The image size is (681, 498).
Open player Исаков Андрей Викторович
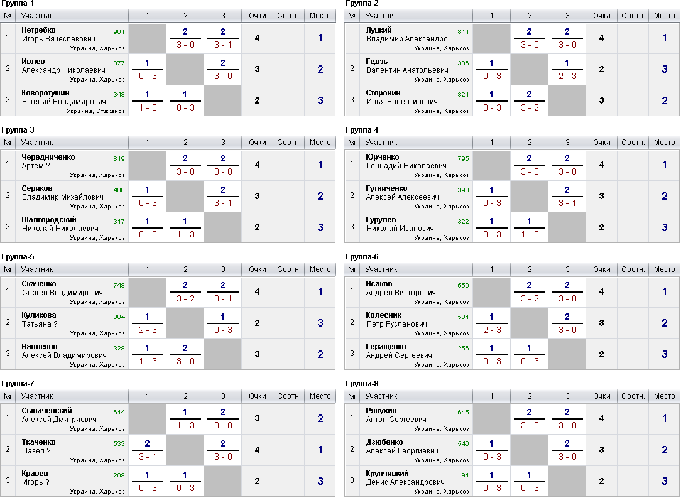tap(395, 288)
